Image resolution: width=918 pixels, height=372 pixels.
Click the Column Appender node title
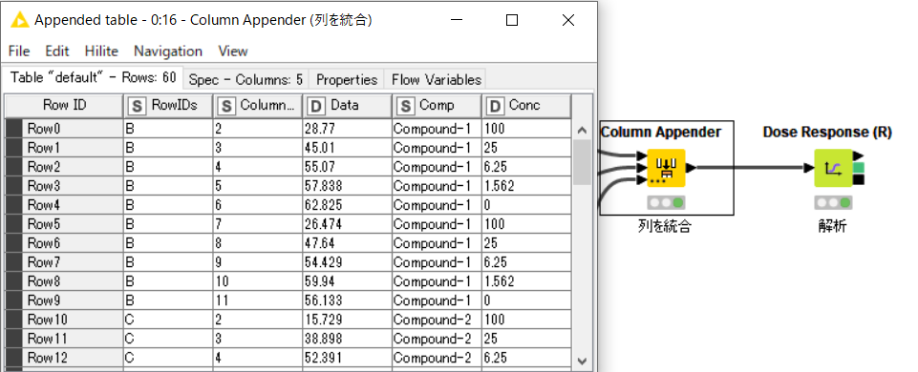(x=661, y=133)
